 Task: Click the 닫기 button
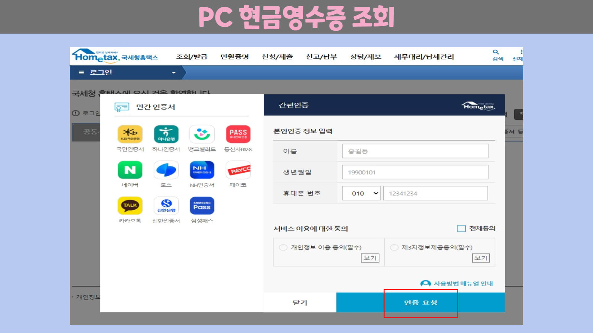tap(300, 302)
